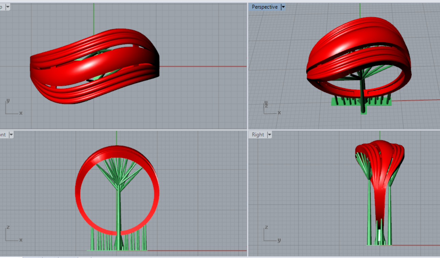The image size is (440, 258).
Task: Select the green base plate in Perspective viewport
Action: pos(342,102)
